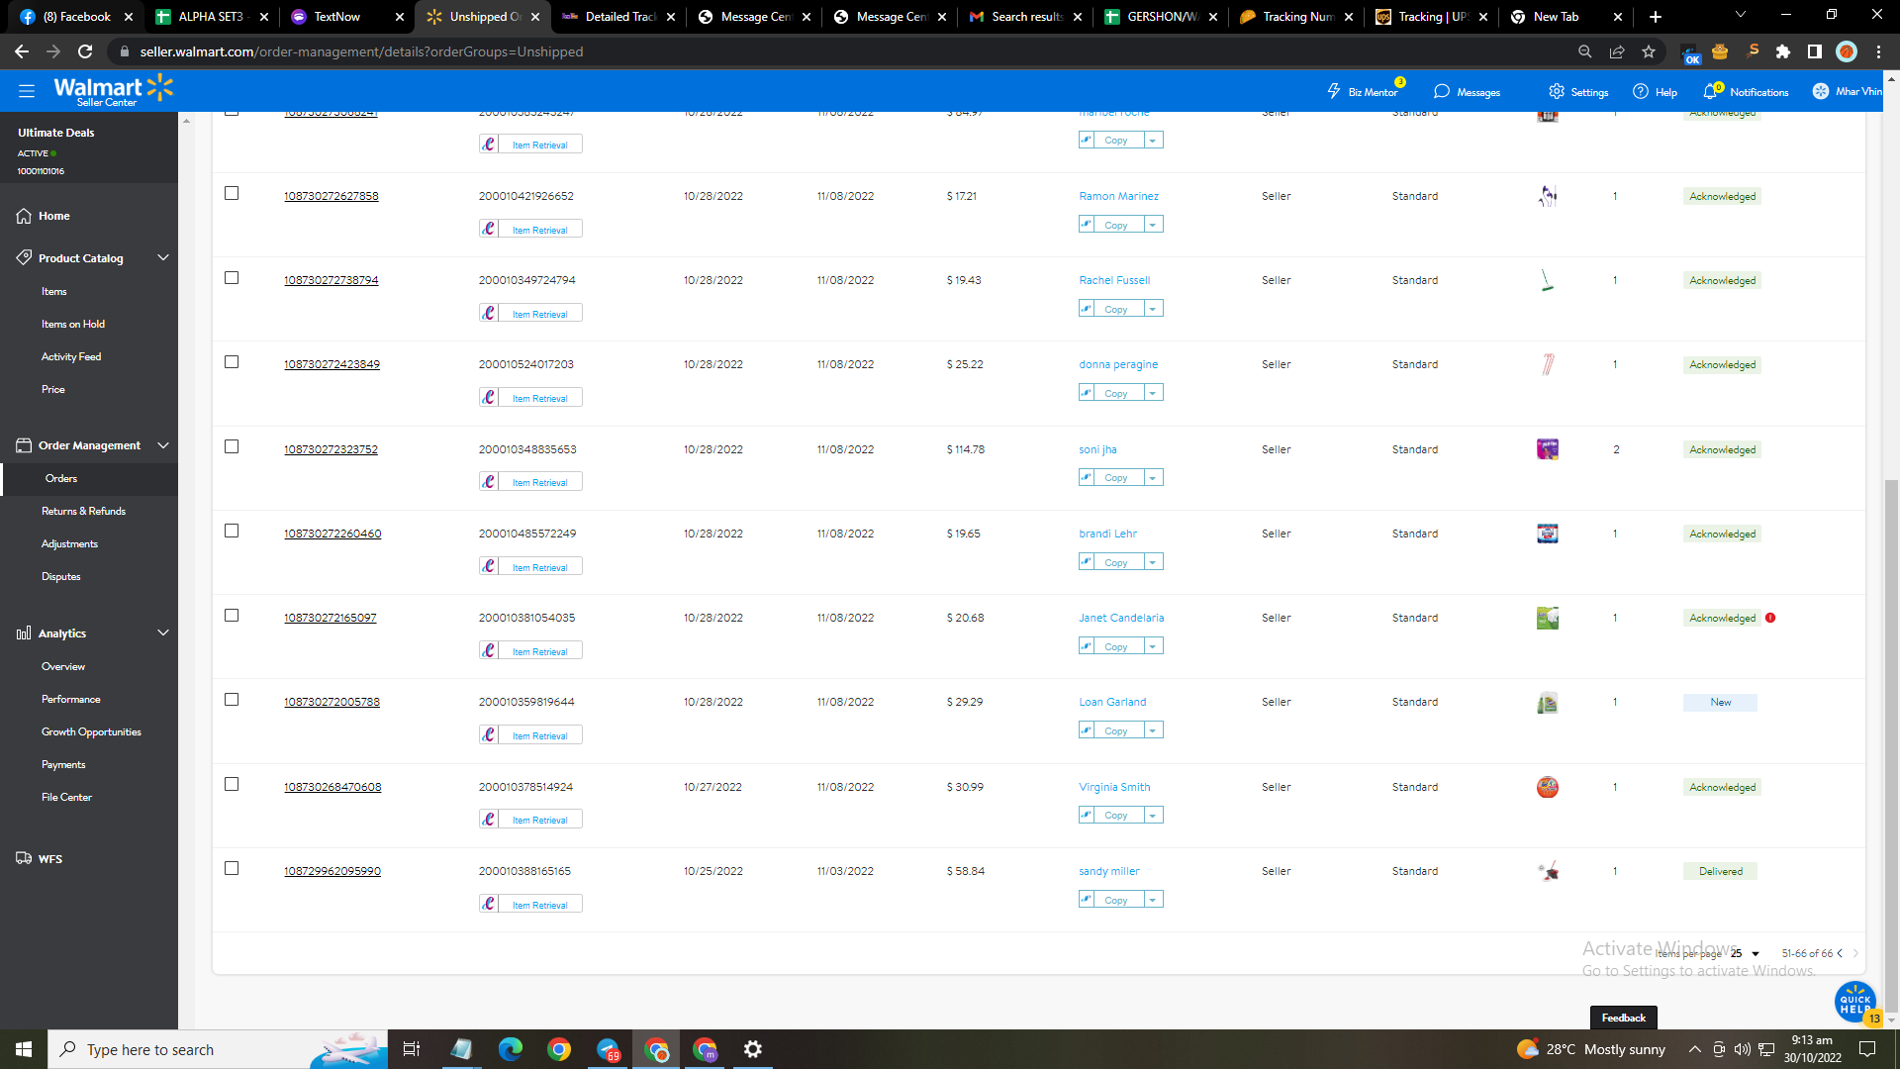
Task: Open Biz Mentor lightning icon
Action: [x=1333, y=91]
